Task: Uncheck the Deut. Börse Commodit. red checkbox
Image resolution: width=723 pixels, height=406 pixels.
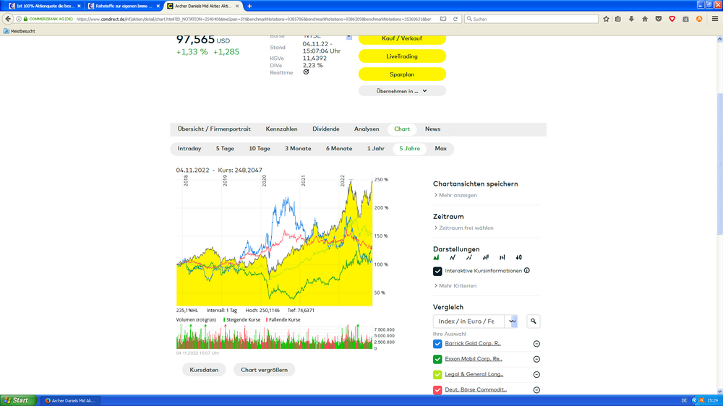Action: [437, 390]
